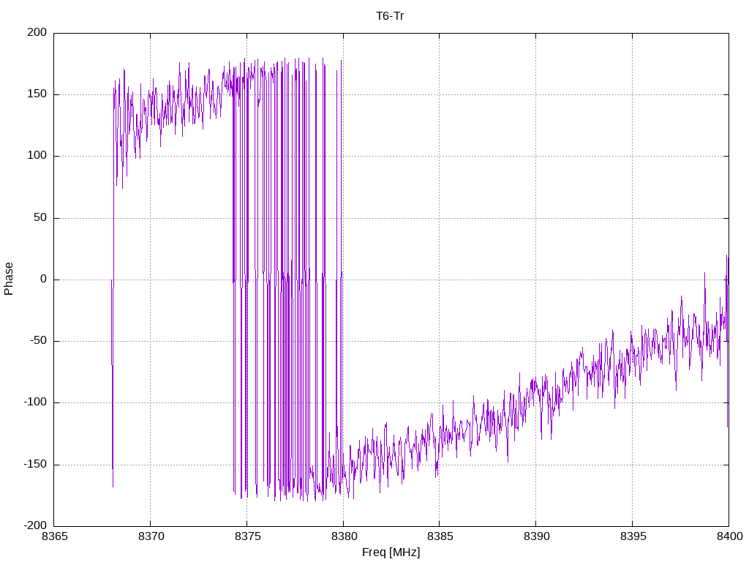
Task: Click the y-axis value 200
Action: [x=37, y=32]
